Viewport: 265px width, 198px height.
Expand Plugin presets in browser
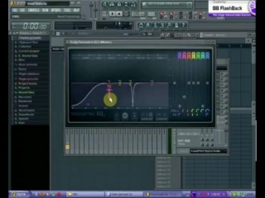coord(28,79)
